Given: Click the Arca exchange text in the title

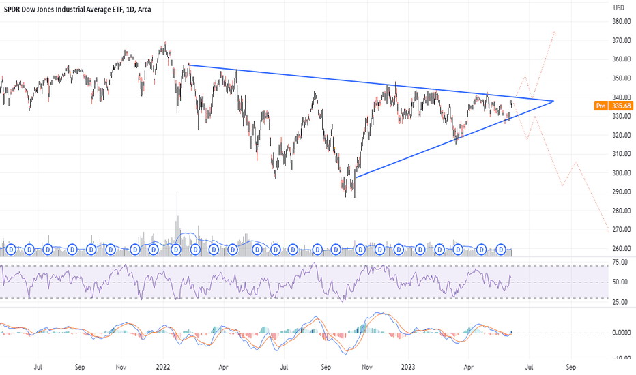Looking at the screenshot, I should click(145, 10).
